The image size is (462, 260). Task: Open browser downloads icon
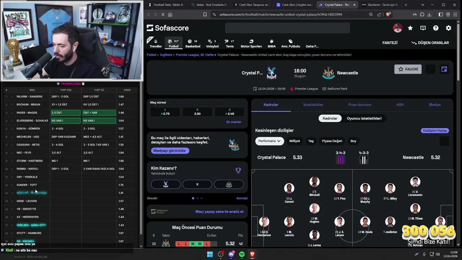(x=429, y=14)
